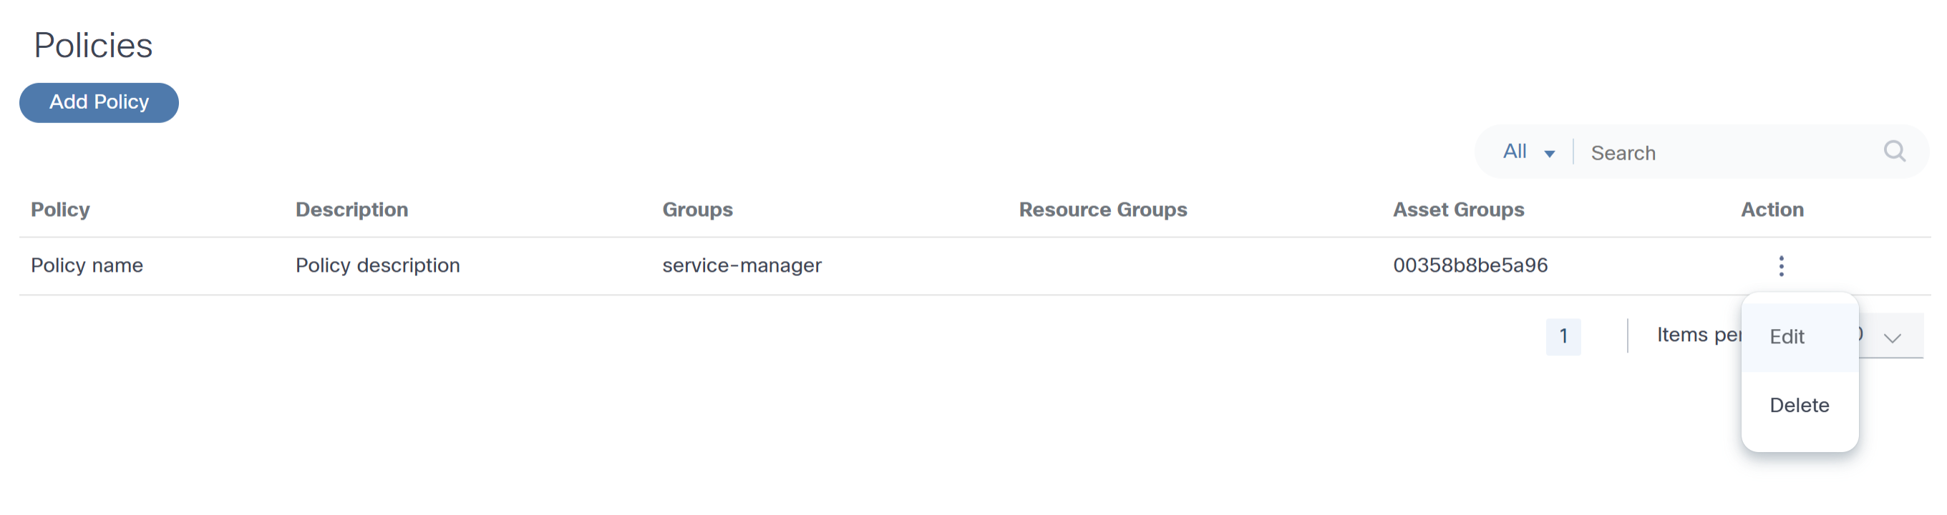Choose Delete from the action menu
Screen dimensions: 1947x515
point(1799,406)
